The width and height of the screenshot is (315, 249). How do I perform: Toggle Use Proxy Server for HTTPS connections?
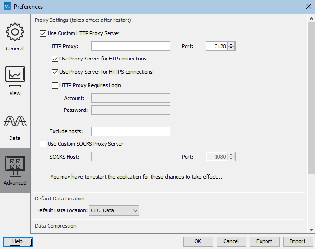click(x=55, y=72)
